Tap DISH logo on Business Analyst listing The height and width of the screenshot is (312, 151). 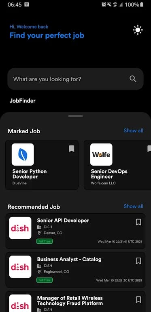[x=20, y=266]
